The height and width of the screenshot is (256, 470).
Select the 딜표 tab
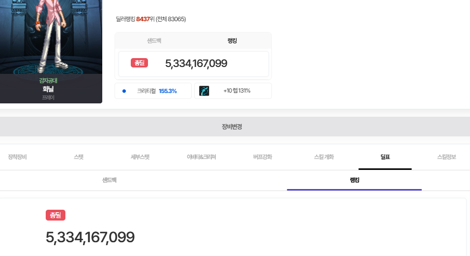pyautogui.click(x=385, y=157)
